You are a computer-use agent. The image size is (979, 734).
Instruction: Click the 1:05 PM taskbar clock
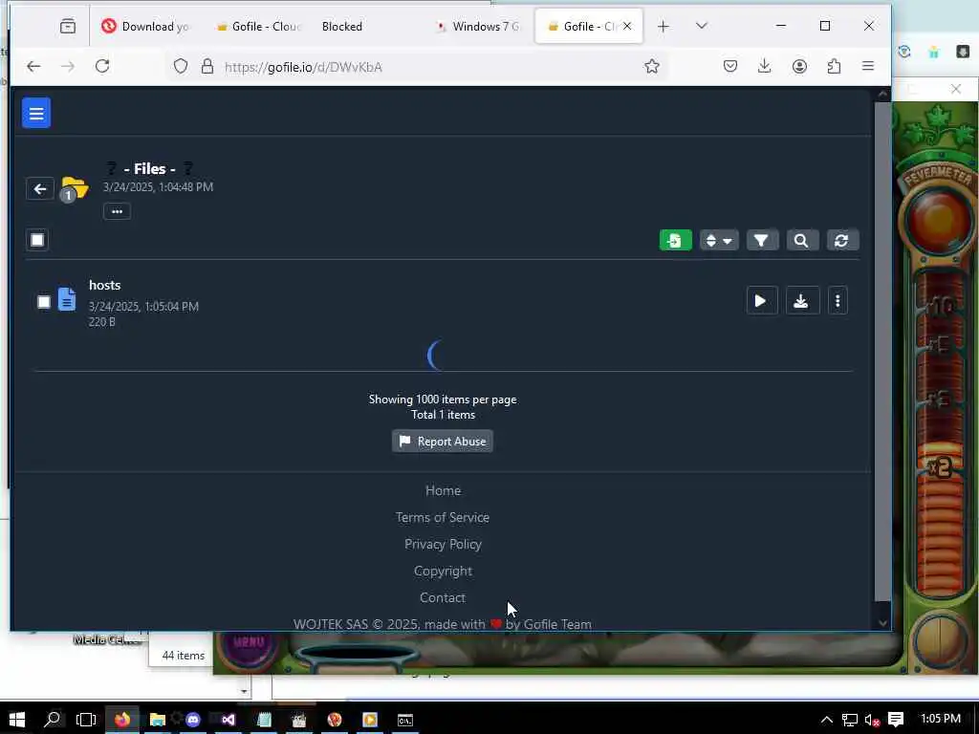(941, 719)
